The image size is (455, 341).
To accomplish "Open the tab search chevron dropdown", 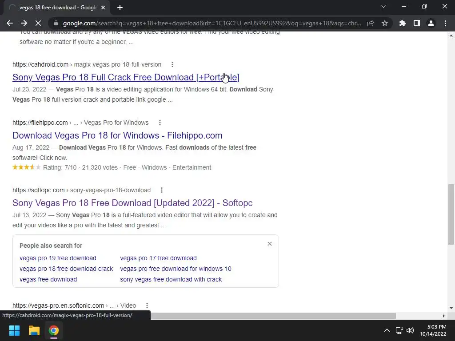I will point(383,6).
